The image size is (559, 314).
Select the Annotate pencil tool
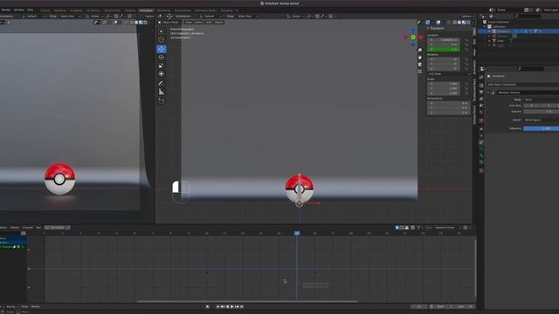pyautogui.click(x=161, y=83)
